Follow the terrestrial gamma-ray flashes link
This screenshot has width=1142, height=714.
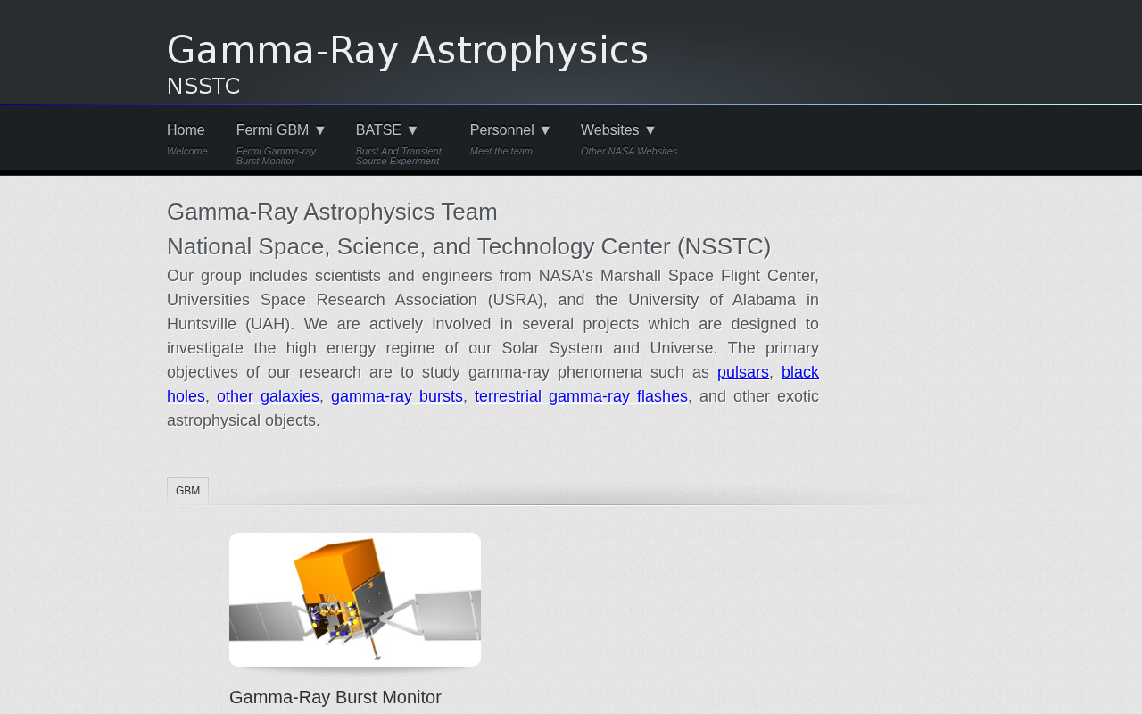(581, 396)
